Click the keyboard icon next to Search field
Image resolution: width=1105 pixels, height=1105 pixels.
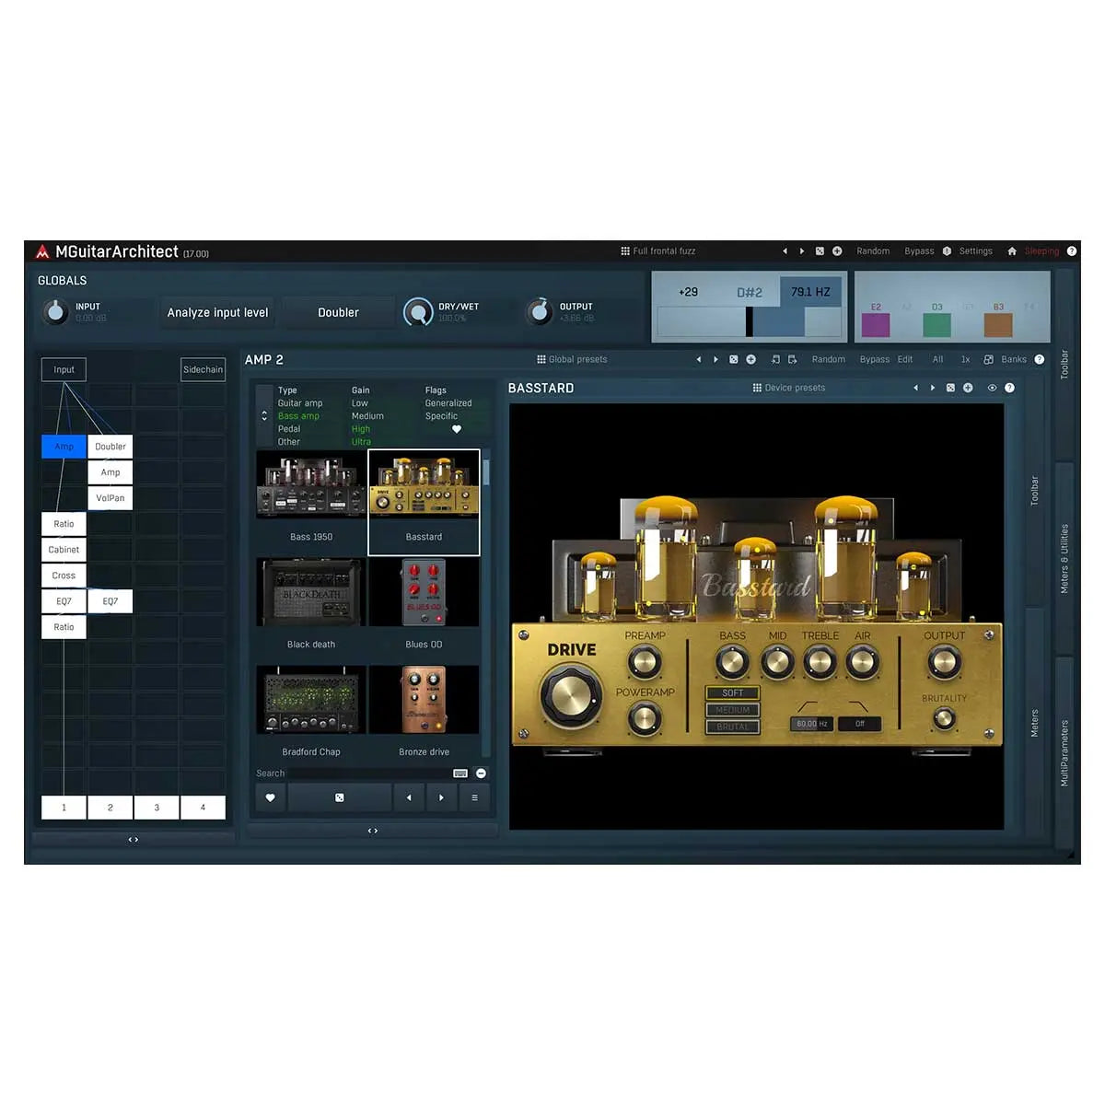pyautogui.click(x=460, y=773)
